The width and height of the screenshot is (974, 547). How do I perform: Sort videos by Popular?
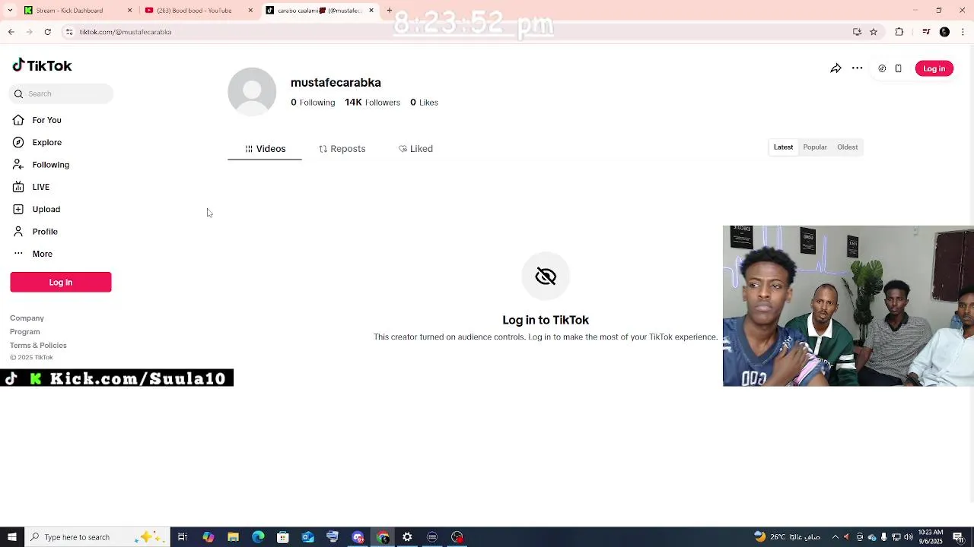tap(815, 147)
